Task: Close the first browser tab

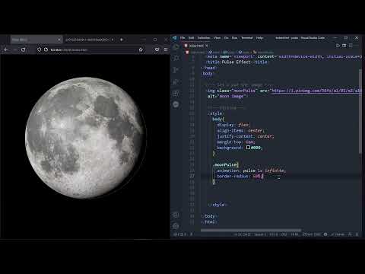Action: [59, 40]
